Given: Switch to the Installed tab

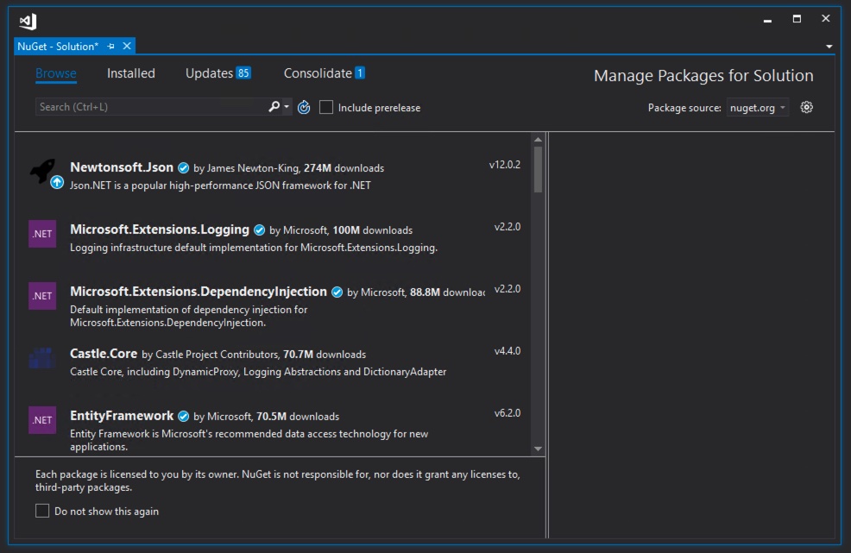Looking at the screenshot, I should 131,73.
